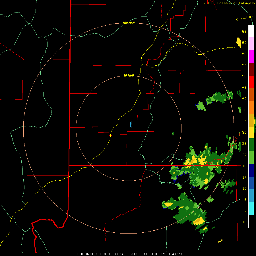Click the "TOPS" legend title
256x256 pixels.
[x=250, y=17]
